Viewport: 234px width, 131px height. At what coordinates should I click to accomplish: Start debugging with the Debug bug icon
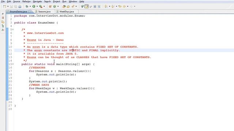[27, 7]
